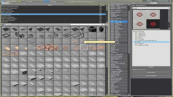Click the Update button
The height and width of the screenshot is (97, 173).
151,67
